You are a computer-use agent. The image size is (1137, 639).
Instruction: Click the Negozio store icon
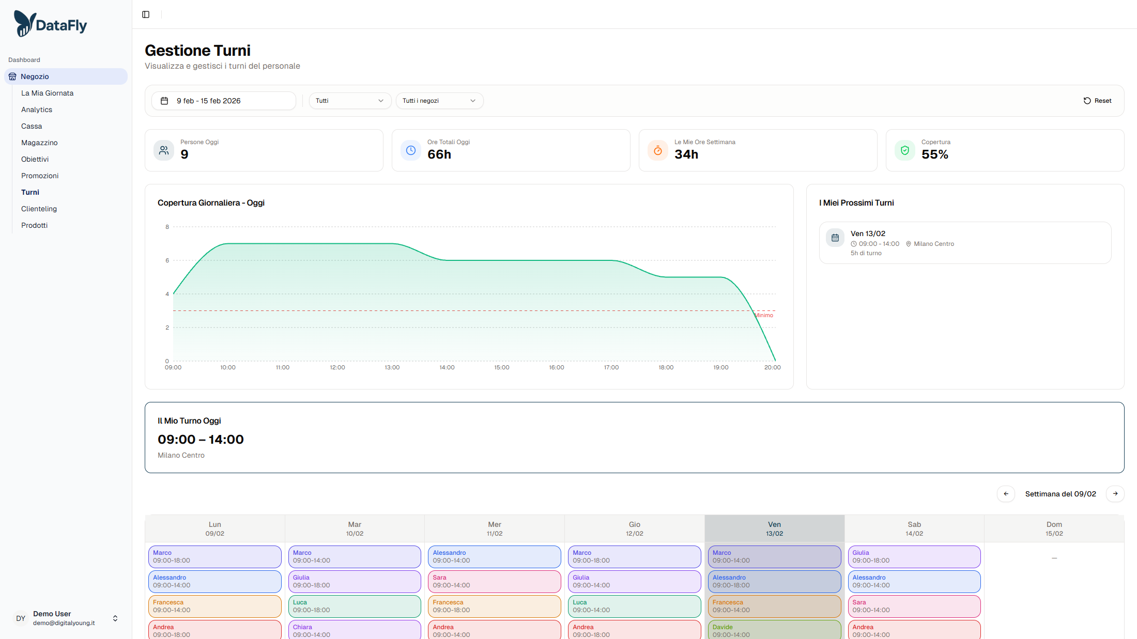pos(12,76)
